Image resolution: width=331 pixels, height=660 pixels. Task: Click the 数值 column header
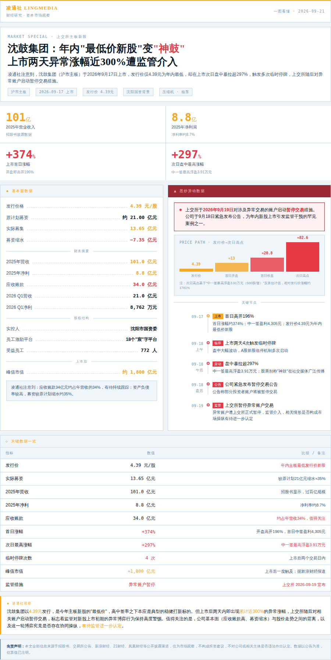coord(151,453)
